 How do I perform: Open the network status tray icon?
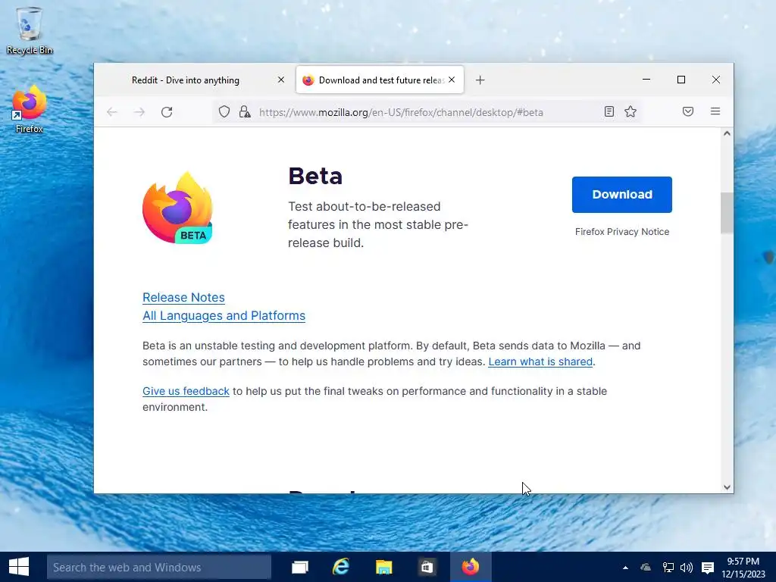pyautogui.click(x=668, y=568)
